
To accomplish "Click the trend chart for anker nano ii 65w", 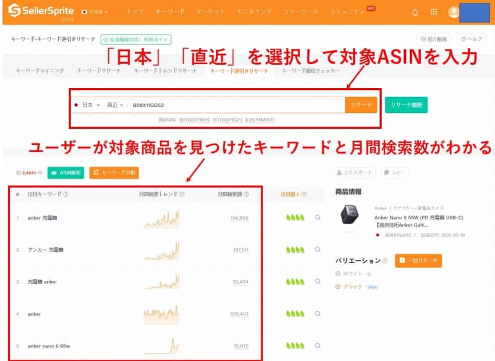I will [x=161, y=346].
